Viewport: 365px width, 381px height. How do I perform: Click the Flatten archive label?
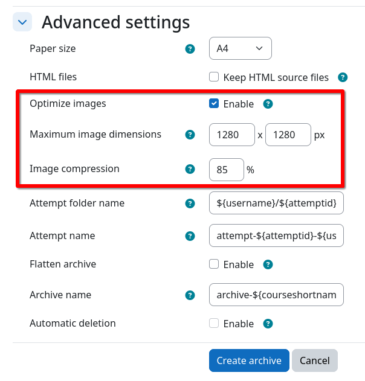tap(63, 264)
